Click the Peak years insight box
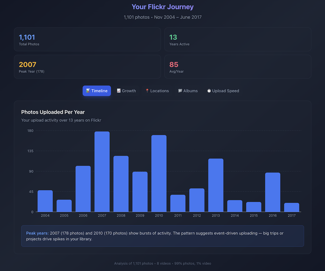 pyautogui.click(x=162, y=236)
